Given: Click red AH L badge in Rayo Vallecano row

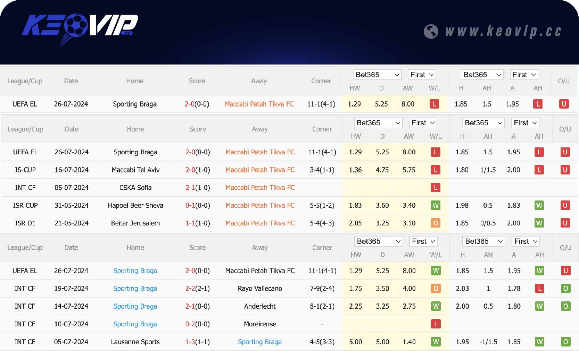Looking at the screenshot, I should pos(539,289).
